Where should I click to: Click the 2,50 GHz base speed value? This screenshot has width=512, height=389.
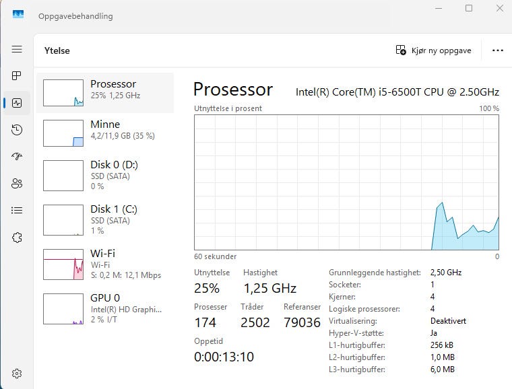point(446,273)
